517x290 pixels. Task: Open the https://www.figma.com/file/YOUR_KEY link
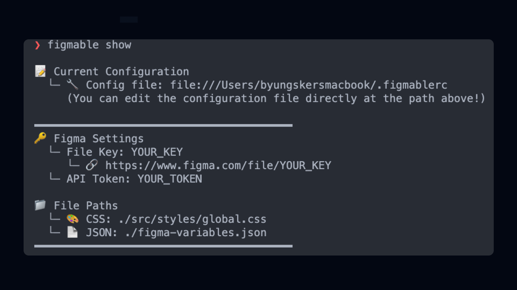tap(218, 166)
